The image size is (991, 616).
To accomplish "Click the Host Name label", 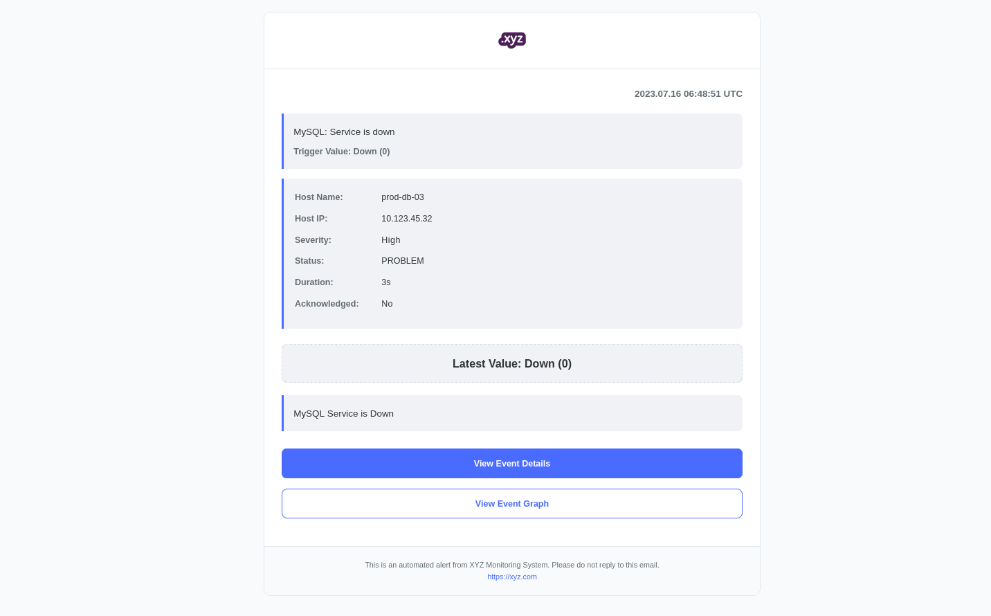I will [318, 197].
